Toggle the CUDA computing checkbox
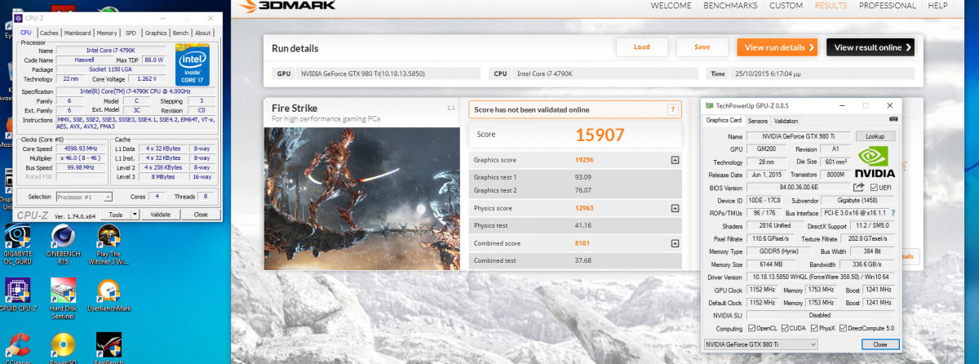979x364 pixels. point(785,328)
